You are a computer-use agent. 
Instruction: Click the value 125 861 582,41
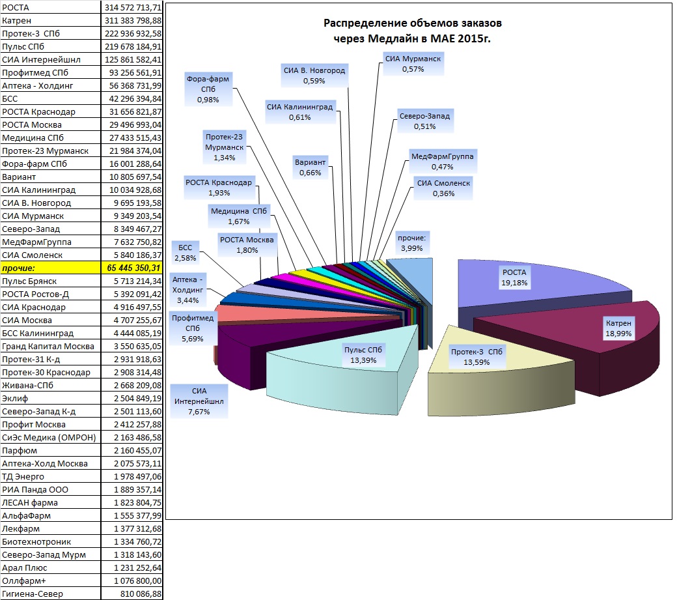click(132, 59)
